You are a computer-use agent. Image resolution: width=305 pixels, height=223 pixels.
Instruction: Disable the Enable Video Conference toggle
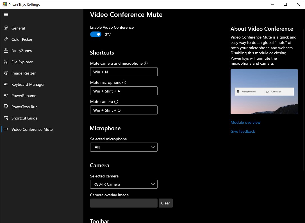[96, 34]
